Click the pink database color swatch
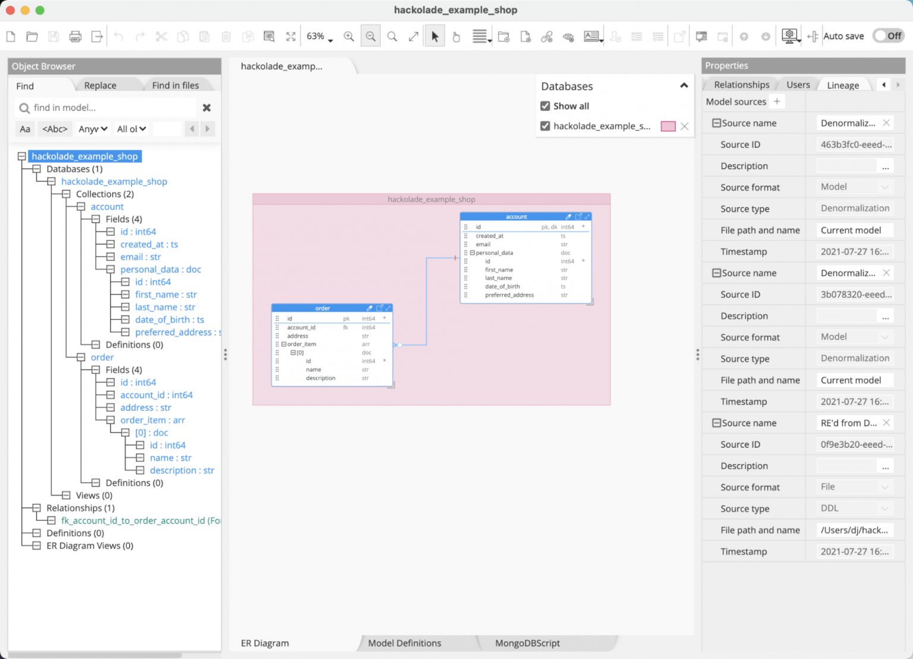Viewport: 913px width, 659px height. [668, 126]
